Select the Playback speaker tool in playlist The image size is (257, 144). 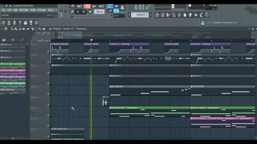pyautogui.click(x=44, y=29)
